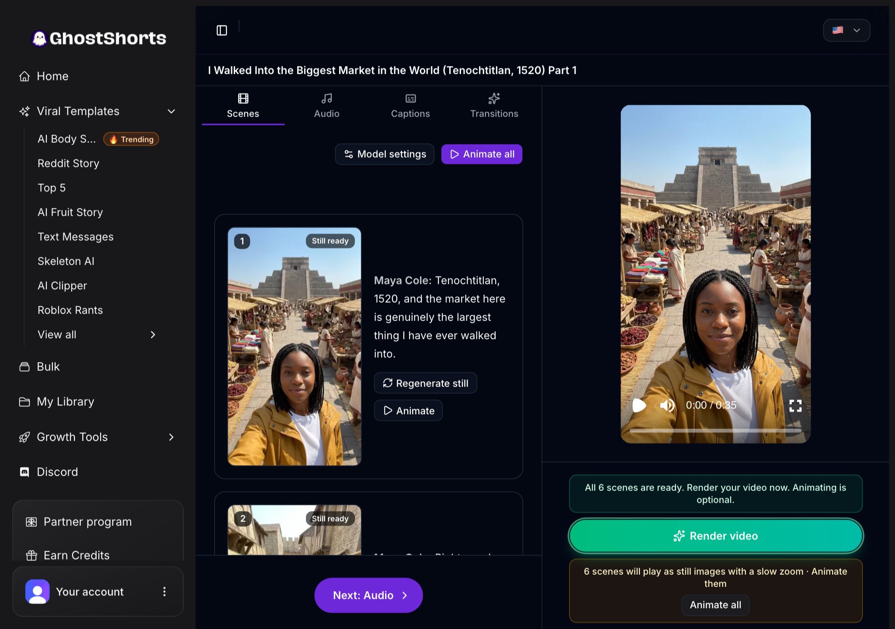Switch to the Transitions tab
This screenshot has width=895, height=629.
pyautogui.click(x=494, y=106)
